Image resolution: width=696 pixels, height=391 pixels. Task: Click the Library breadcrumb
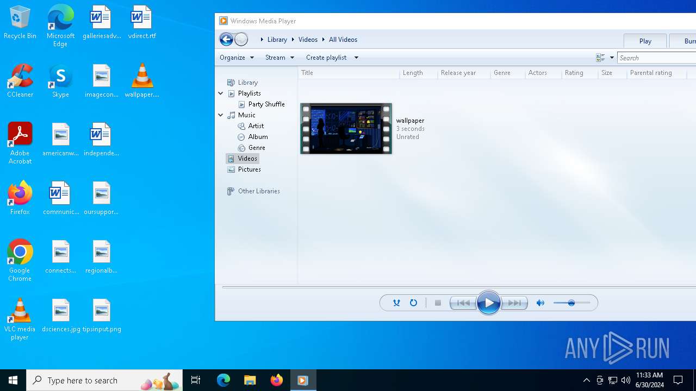(277, 40)
